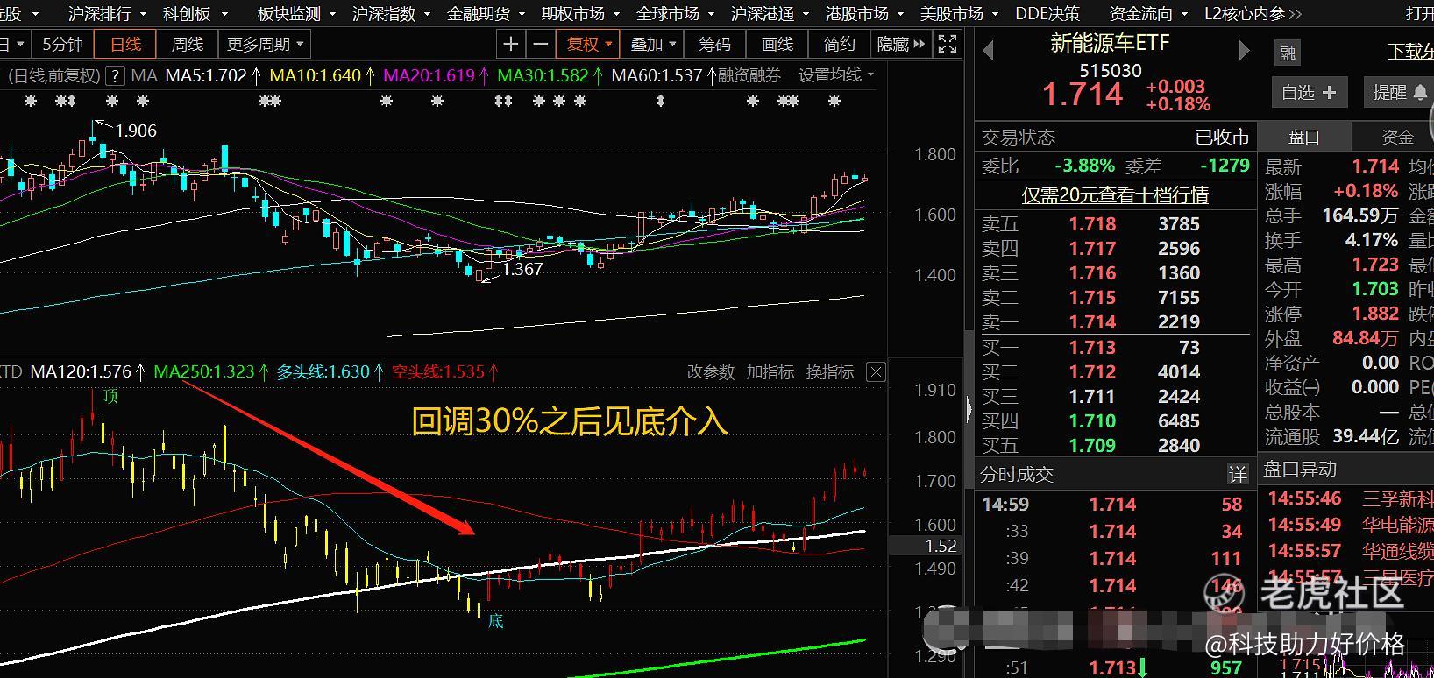Open the 资金 tab
This screenshot has height=678, width=1434.
pos(1397,137)
